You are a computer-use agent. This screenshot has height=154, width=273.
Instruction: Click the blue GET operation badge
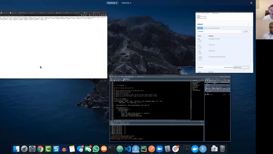point(200,28)
